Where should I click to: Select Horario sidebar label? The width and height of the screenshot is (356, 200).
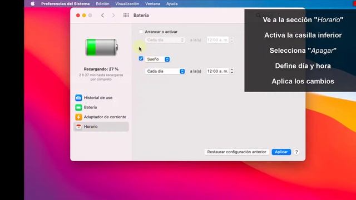point(91,127)
